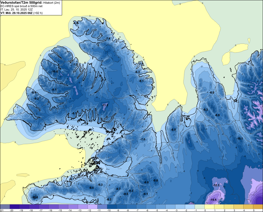The height and width of the screenshot is (212, 263).
Task: Click the -14.4 temperature label on the map
Action: coord(213,200)
